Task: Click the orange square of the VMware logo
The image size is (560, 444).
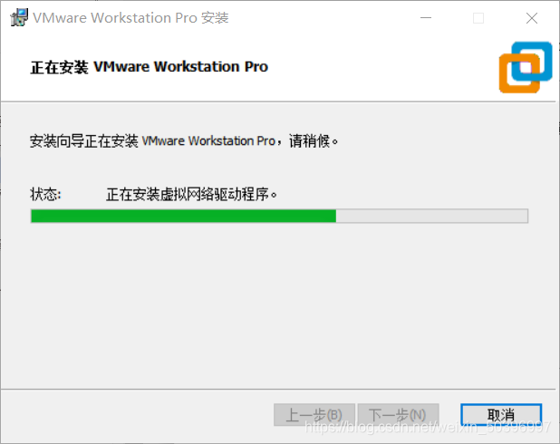Action: 519,73
